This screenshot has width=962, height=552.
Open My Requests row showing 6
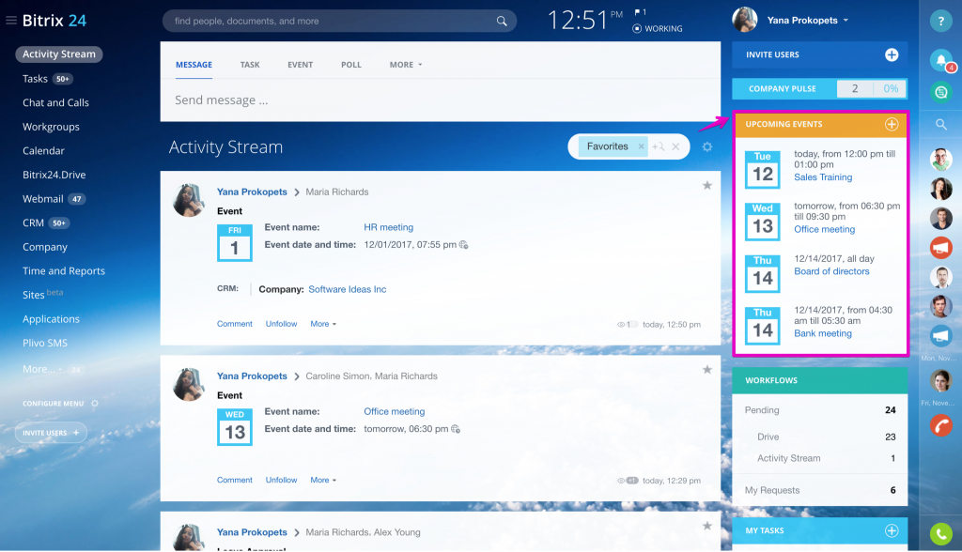point(819,490)
